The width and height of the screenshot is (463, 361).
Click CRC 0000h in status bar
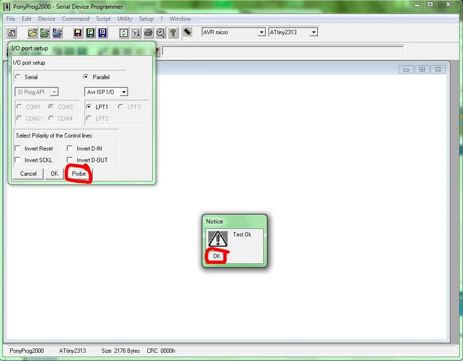[x=161, y=351]
